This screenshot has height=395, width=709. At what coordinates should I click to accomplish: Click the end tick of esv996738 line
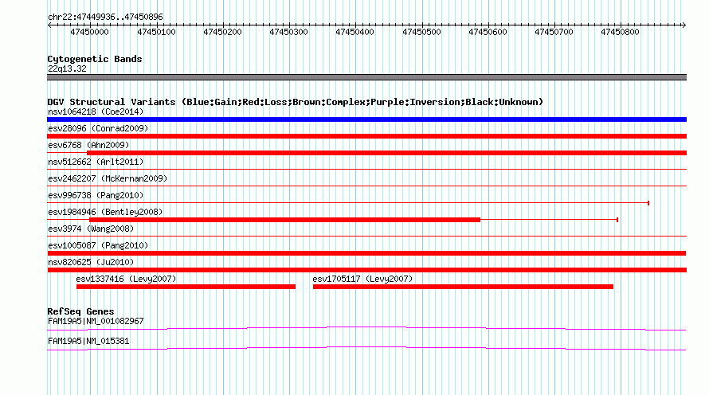[648, 203]
